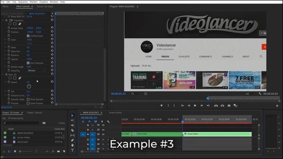Switch to the Effects panel tab
Screen dimensions: 283x159
(5, 6)
